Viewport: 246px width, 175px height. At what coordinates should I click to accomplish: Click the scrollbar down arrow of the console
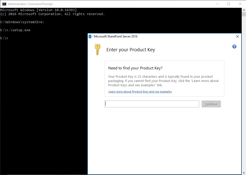click(x=243, y=172)
